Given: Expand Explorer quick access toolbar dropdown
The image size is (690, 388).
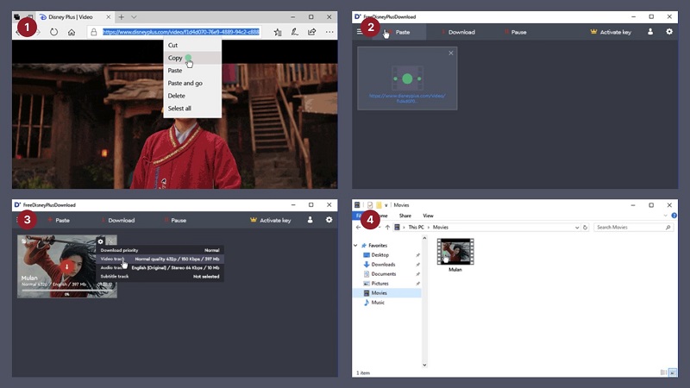Looking at the screenshot, I should pyautogui.click(x=386, y=205).
